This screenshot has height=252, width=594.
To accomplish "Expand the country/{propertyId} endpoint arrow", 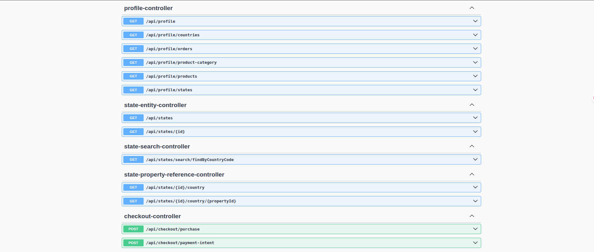I will [475, 201].
